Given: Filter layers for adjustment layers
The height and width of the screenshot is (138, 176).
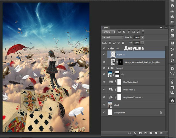Looking at the screenshot, I should (124, 32).
